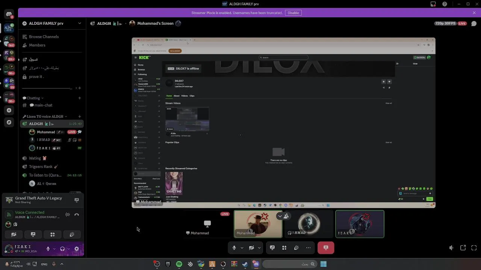Open Discover servers compass icon

[x=9, y=122]
